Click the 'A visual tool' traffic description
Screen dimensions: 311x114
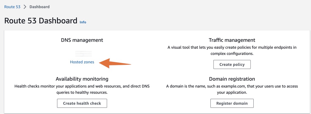232,50
